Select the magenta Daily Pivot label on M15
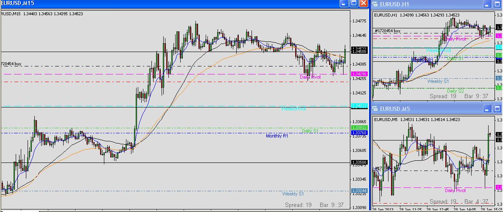 pos(310,77)
